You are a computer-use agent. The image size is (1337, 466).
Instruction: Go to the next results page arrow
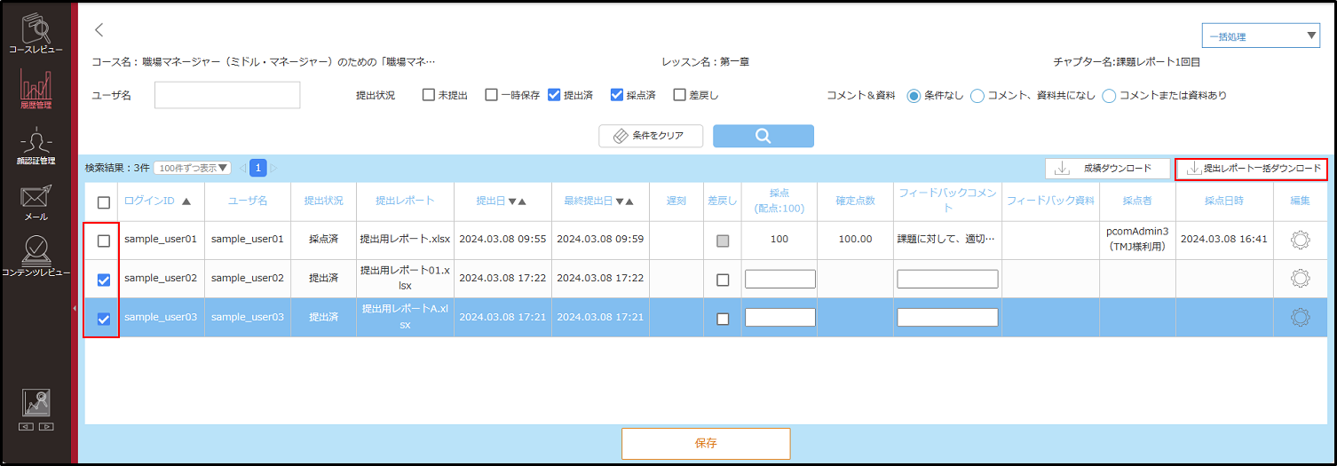coord(273,168)
